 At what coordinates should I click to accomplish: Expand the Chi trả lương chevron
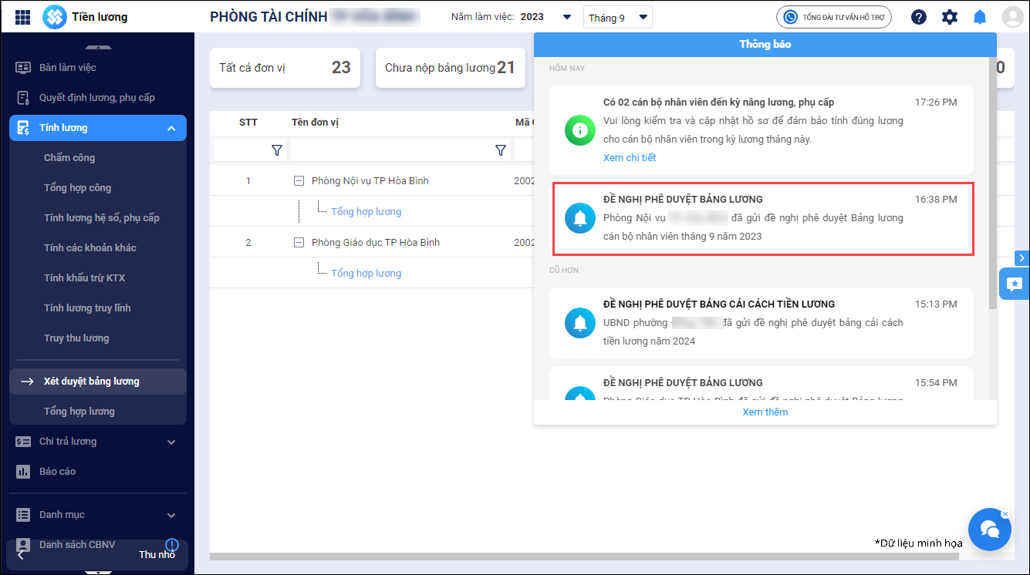171,442
